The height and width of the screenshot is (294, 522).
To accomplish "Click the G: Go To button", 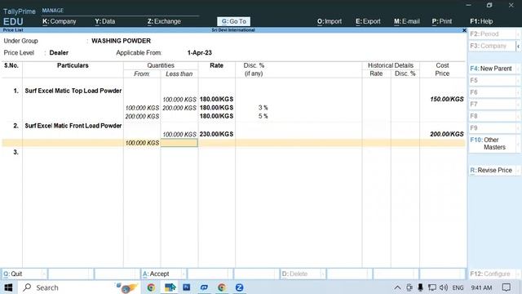I will point(234,21).
